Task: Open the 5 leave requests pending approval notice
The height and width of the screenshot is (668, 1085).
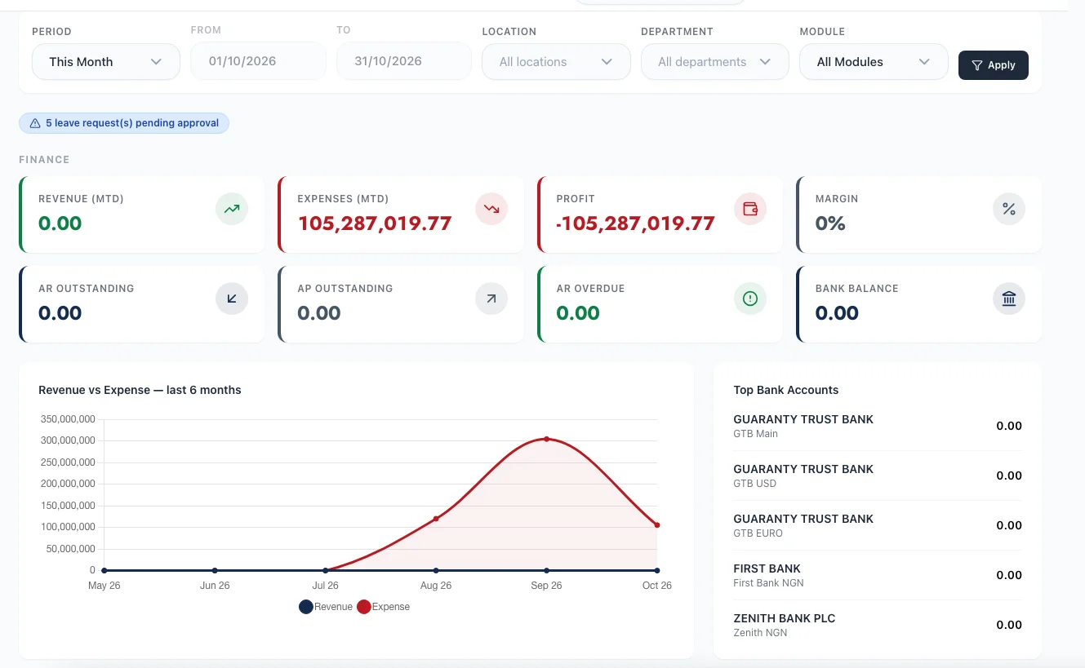Action: tap(124, 123)
